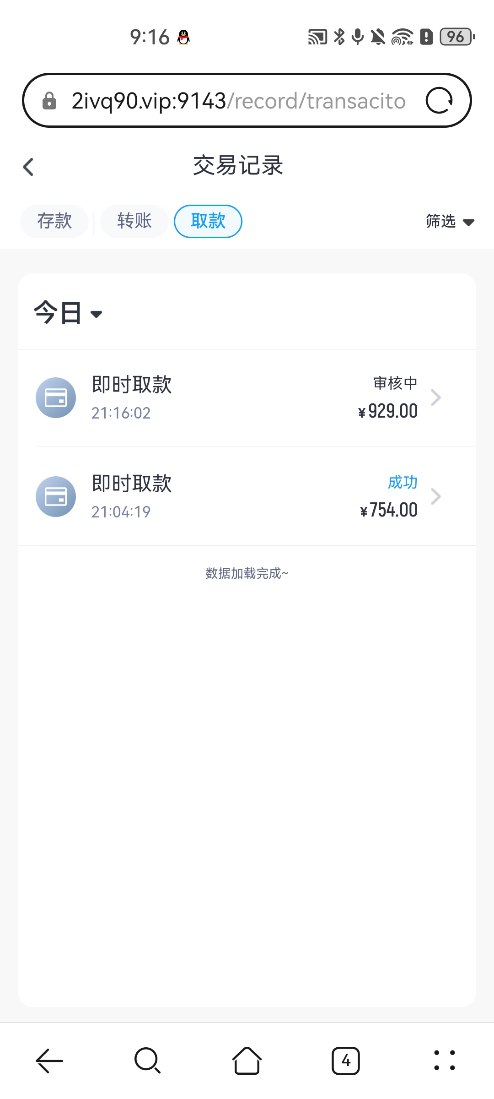Open browser search magnifier icon
The width and height of the screenshot is (494, 1099).
(147, 1061)
